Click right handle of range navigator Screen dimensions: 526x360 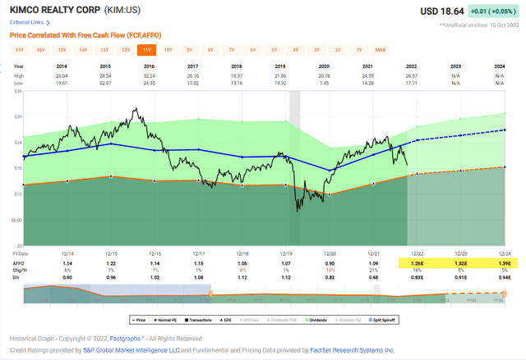coord(504,294)
